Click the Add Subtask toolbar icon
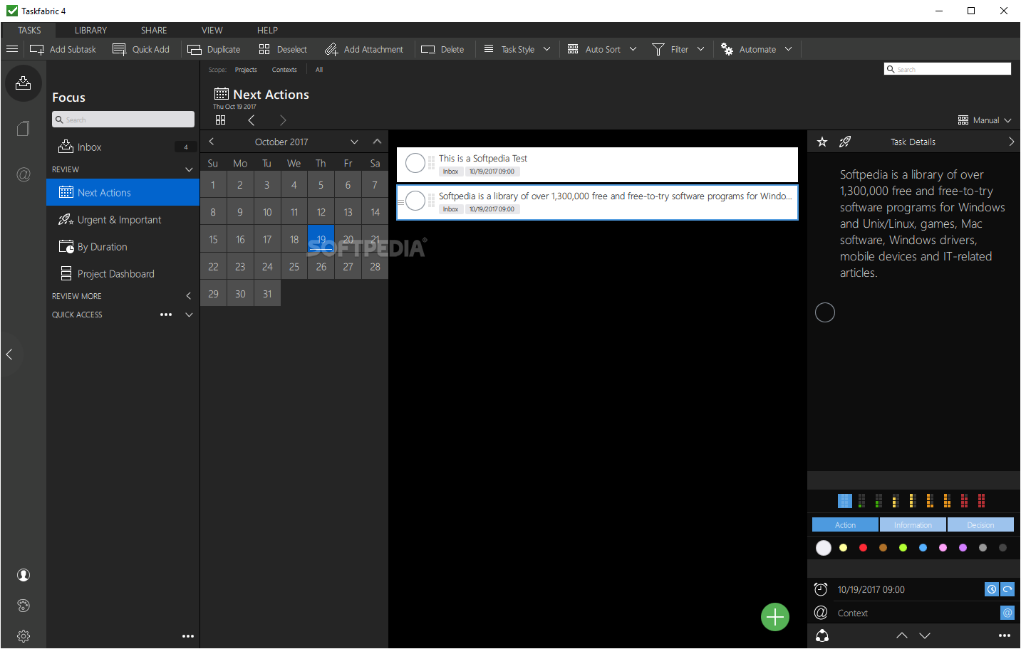This screenshot has width=1021, height=649. pos(37,49)
